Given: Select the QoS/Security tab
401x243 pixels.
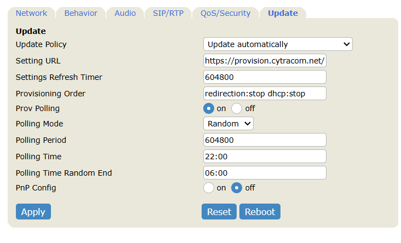Looking at the screenshot, I should (x=225, y=13).
